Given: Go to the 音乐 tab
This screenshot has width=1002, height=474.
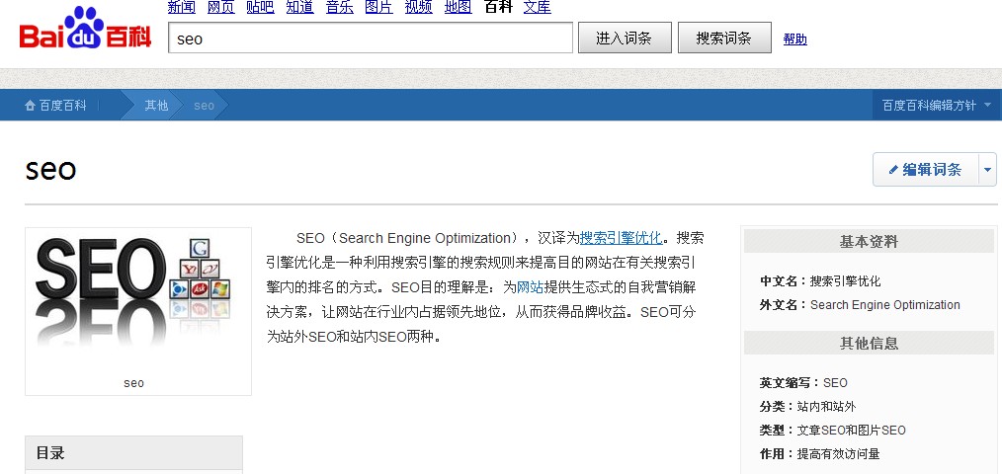Looking at the screenshot, I should click(x=339, y=7).
